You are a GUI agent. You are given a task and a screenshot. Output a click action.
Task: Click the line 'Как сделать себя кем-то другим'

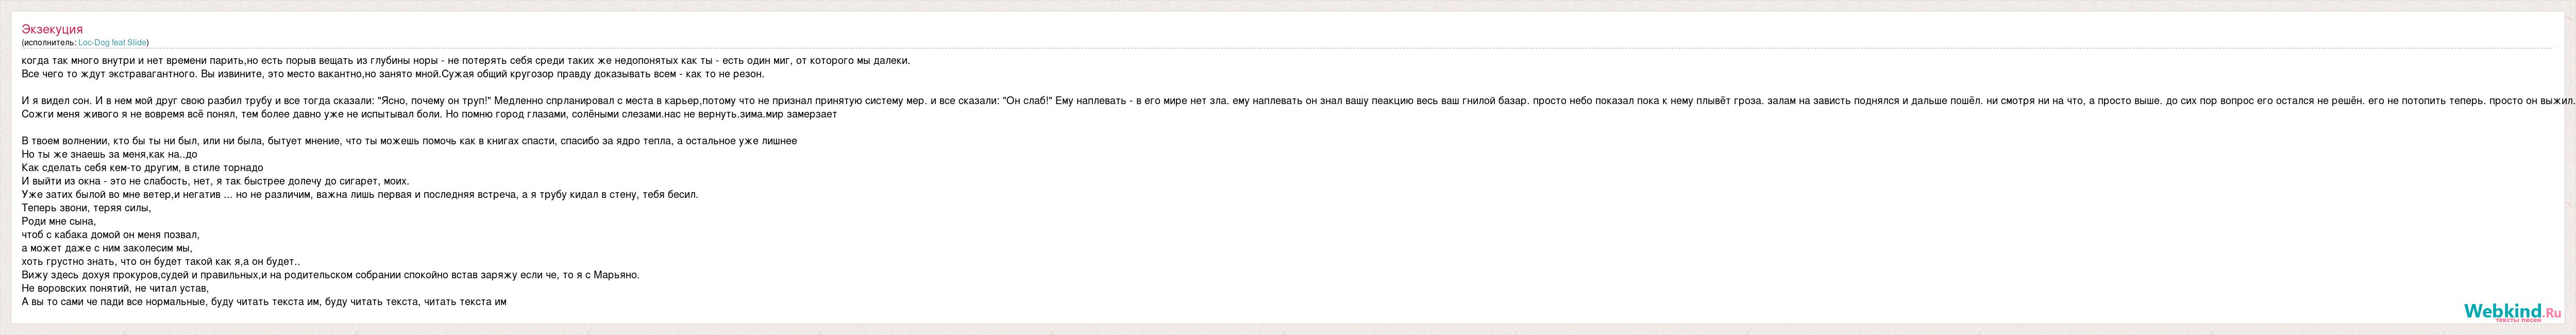pyautogui.click(x=142, y=168)
